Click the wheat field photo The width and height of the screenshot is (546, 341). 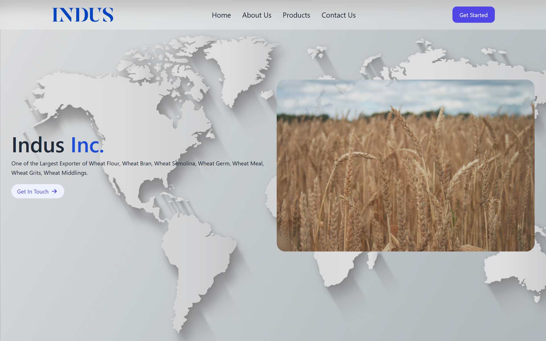click(x=405, y=182)
